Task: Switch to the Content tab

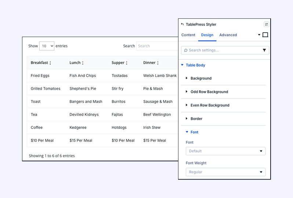Action: [188, 35]
